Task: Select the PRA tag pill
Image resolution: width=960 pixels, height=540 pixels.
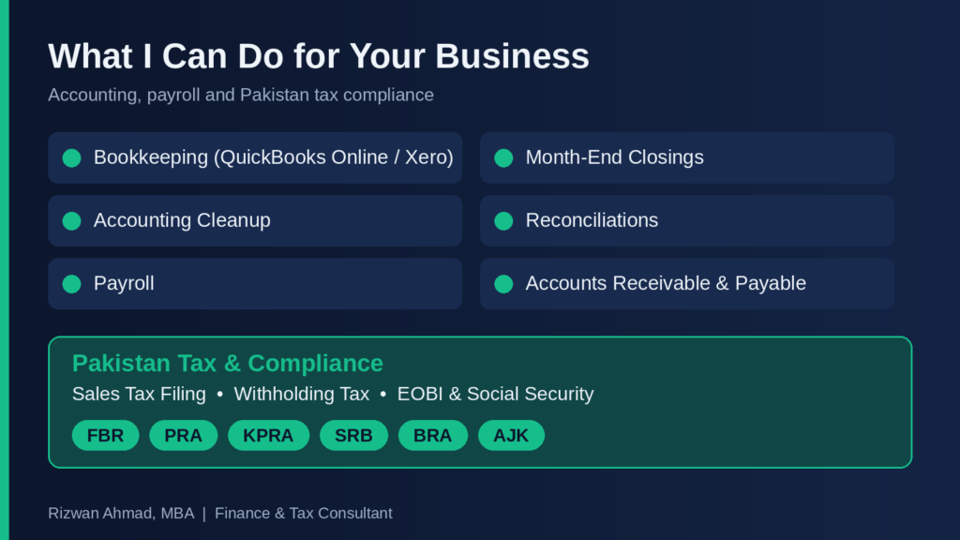Action: [x=183, y=435]
